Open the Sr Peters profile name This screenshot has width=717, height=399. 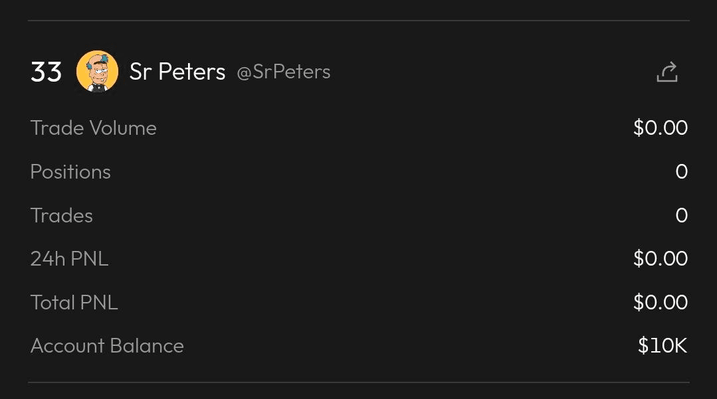pos(177,72)
